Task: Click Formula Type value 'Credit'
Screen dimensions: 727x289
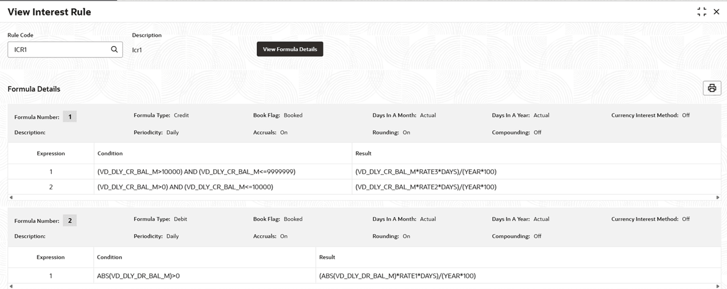Action: coord(181,115)
